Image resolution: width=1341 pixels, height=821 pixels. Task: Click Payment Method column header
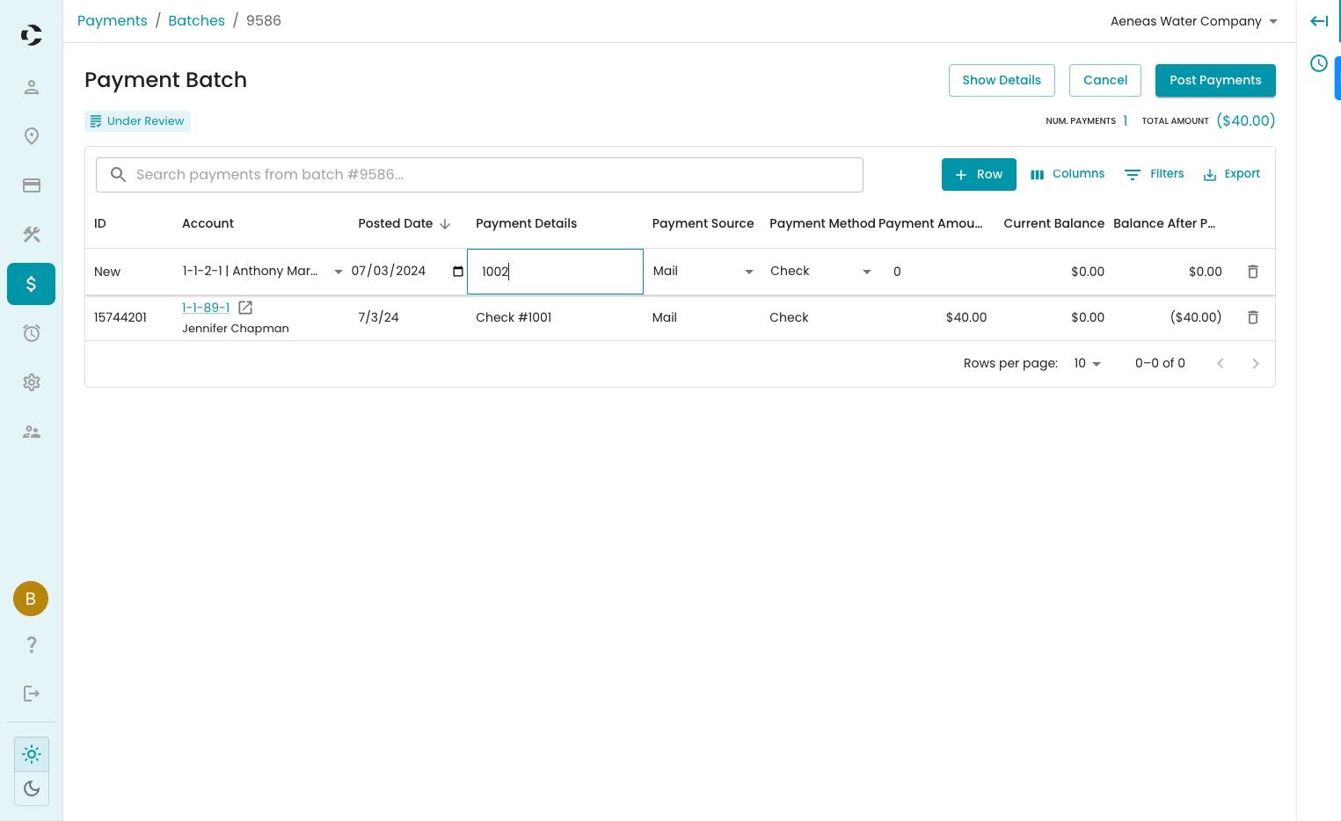click(822, 223)
